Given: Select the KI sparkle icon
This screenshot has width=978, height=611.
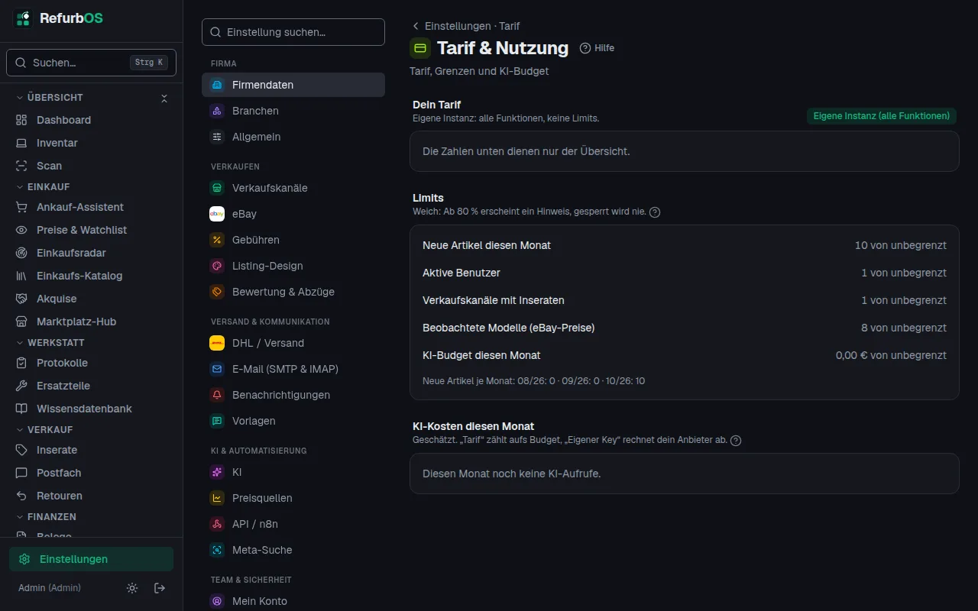Looking at the screenshot, I should point(217,472).
